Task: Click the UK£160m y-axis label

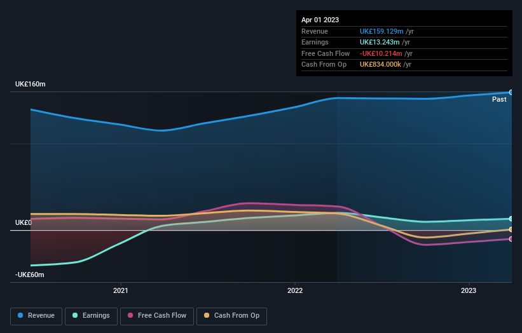Action: 31,84
